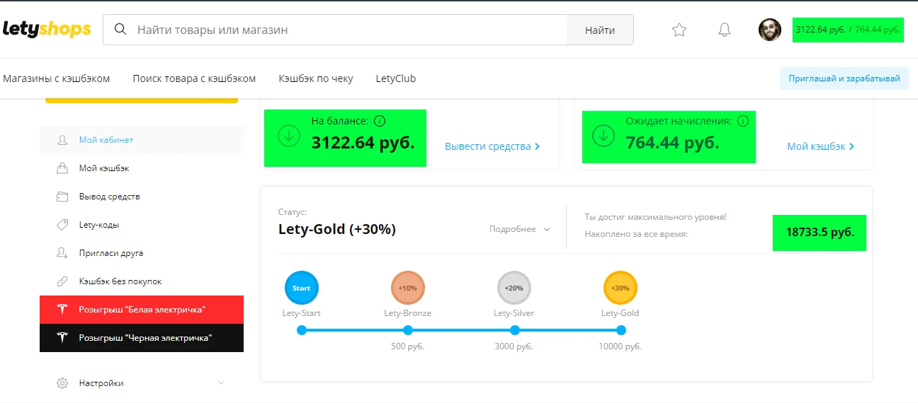Click the tag icon beside Lety-коды
Image resolution: width=918 pixels, height=403 pixels.
coord(62,225)
